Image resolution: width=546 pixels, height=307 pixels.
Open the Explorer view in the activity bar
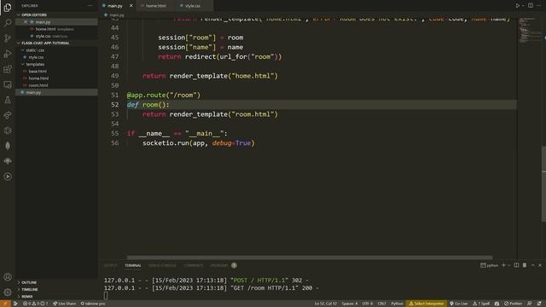point(8,8)
